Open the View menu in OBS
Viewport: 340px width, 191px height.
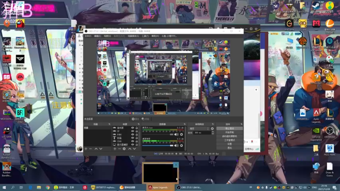click(x=108, y=36)
